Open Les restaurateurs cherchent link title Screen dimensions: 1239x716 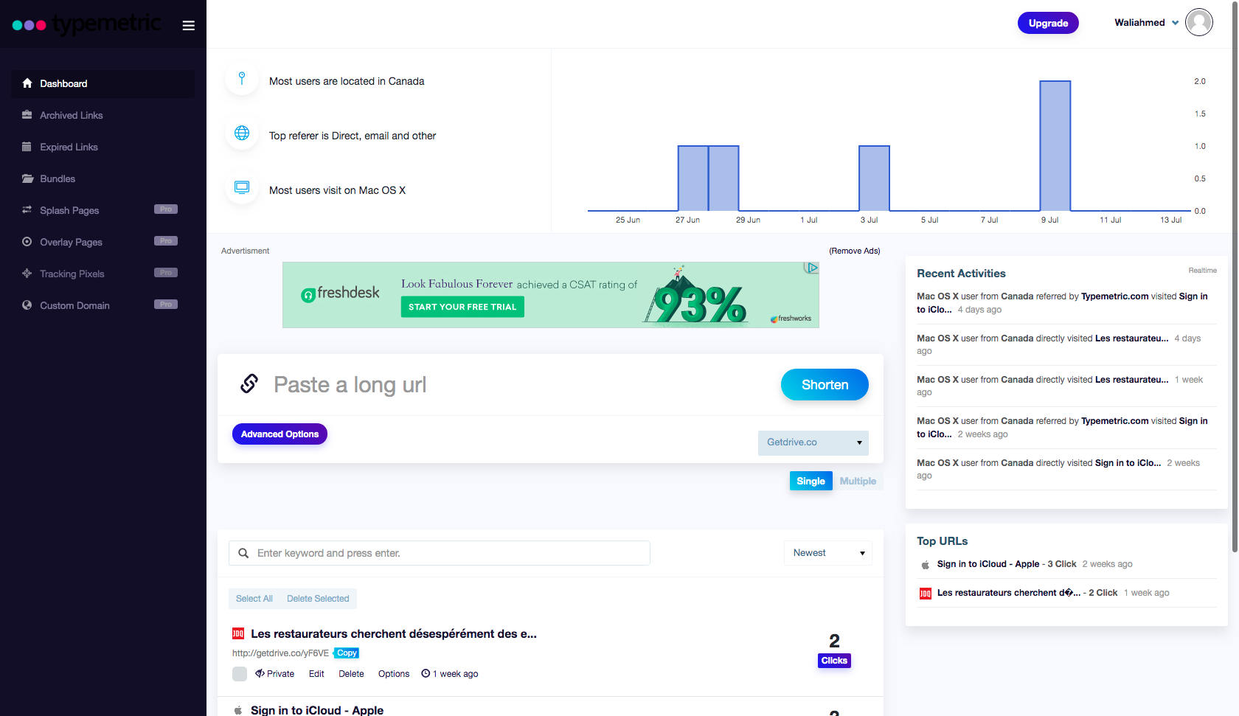pos(394,633)
